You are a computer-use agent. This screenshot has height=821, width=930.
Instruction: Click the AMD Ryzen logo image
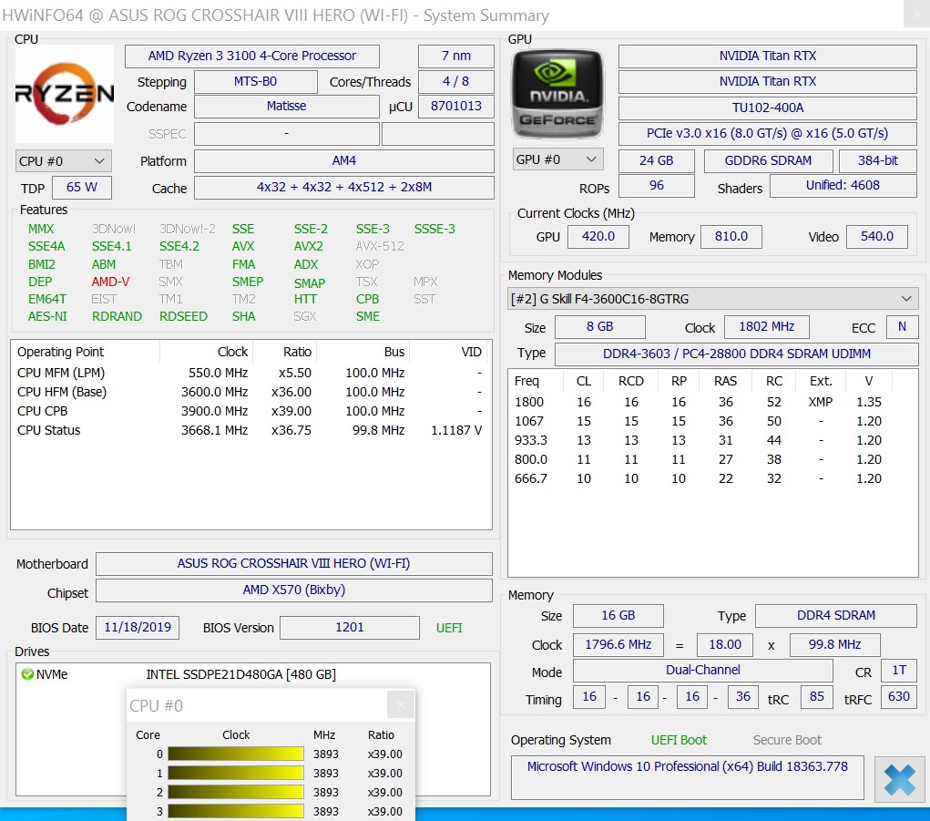[x=64, y=93]
